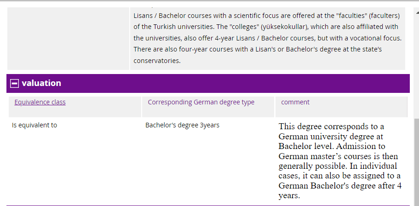This screenshot has height=206, width=419.
Task: Click the 'comment' column header
Action: point(295,102)
